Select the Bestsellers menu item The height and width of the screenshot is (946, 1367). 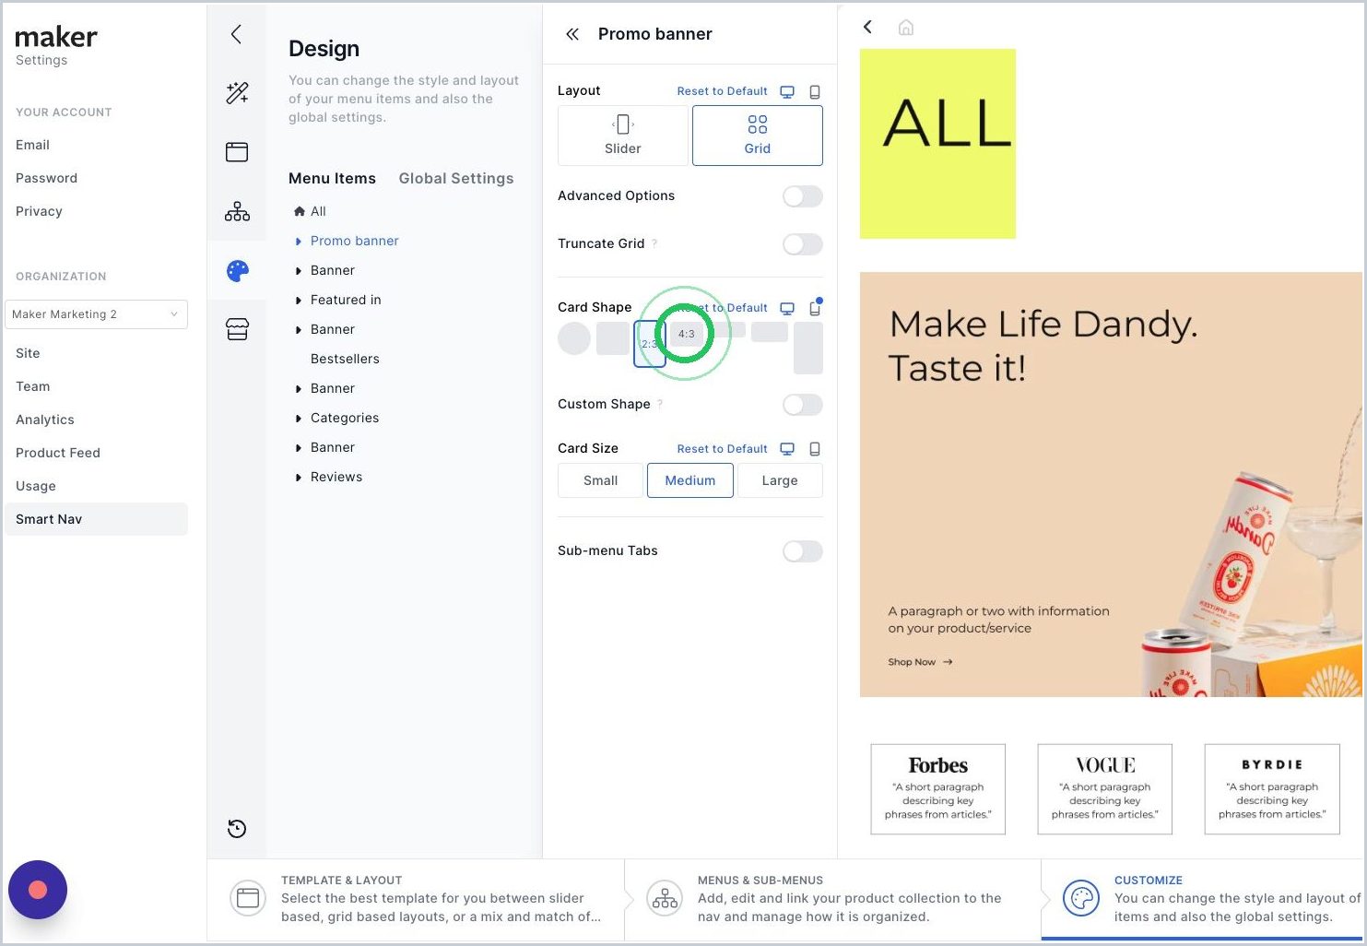point(345,359)
